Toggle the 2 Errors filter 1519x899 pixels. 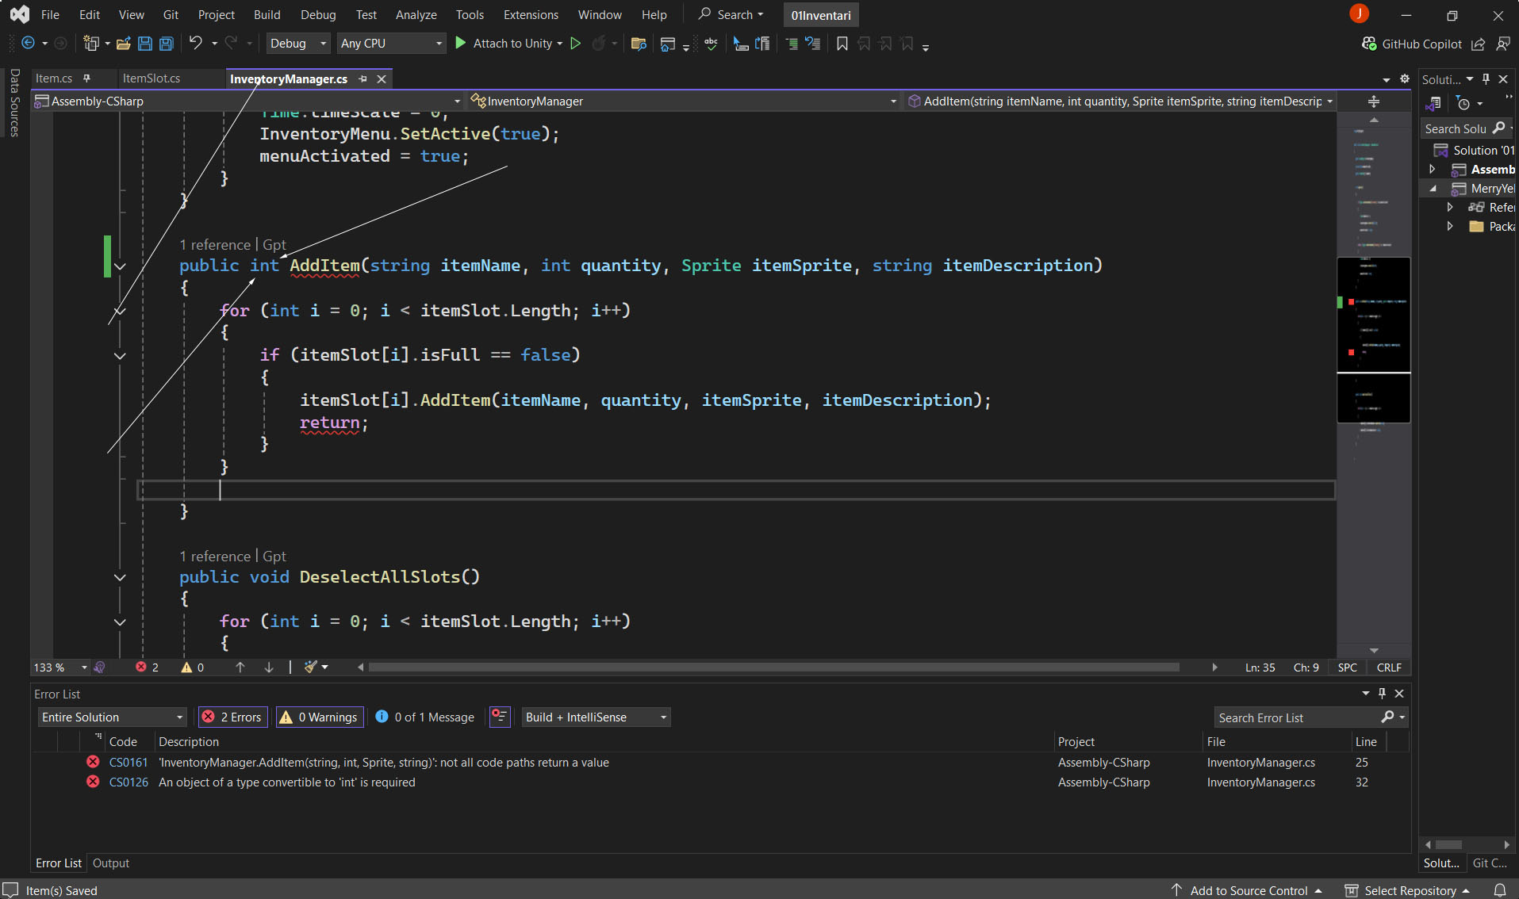point(232,717)
